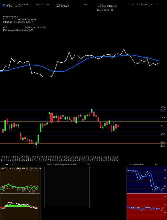The width and height of the screenshot is (167, 220).
Task: Open the ADX indicator mini chart
Action: [x=20, y=180]
